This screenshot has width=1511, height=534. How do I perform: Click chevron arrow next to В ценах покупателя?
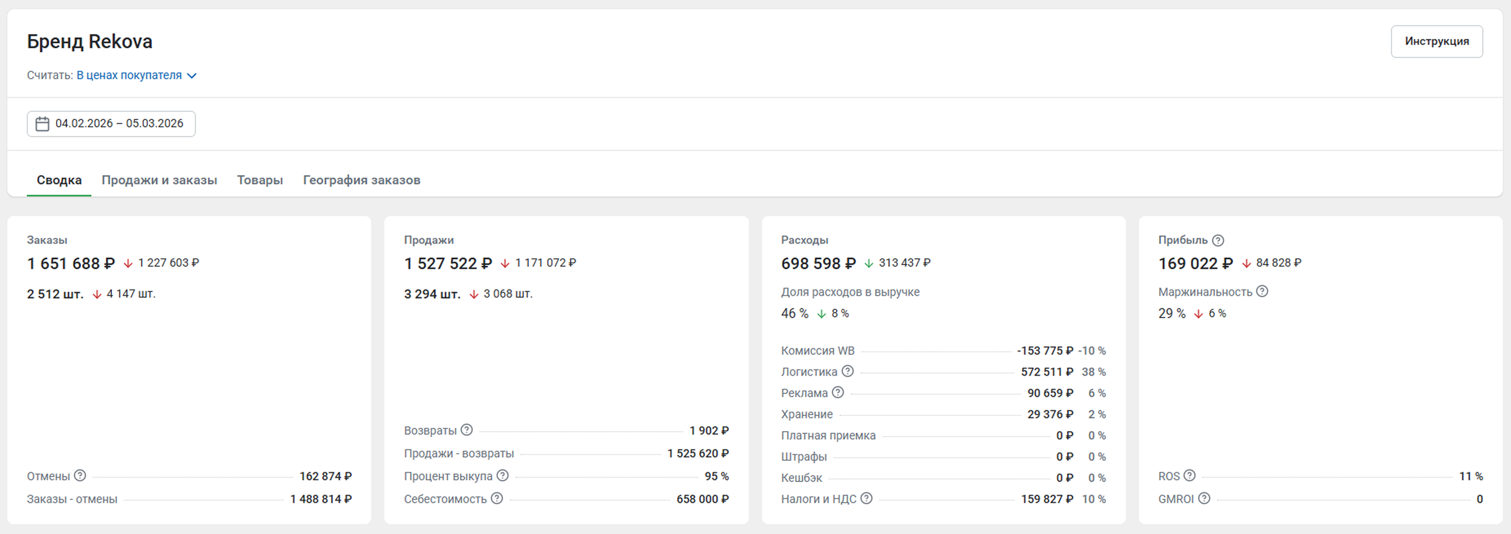click(x=192, y=75)
